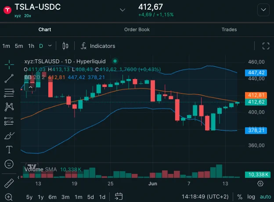Open the Indicators menu
This screenshot has width=274, height=202.
tap(98, 46)
